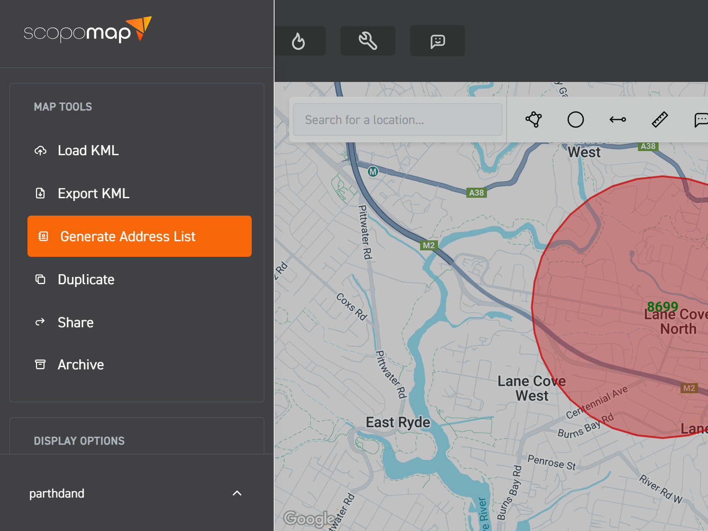
Task: Choose Duplicate from Map Tools
Action: (x=86, y=279)
